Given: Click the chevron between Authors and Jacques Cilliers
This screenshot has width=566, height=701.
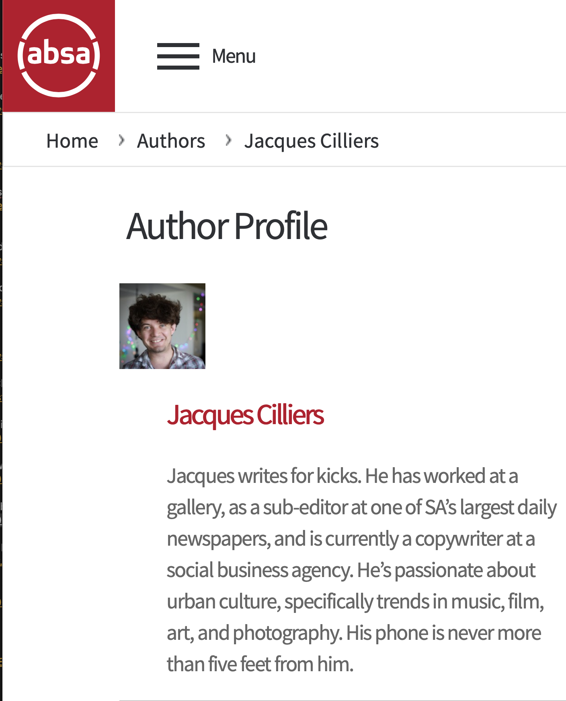Looking at the screenshot, I should point(229,140).
